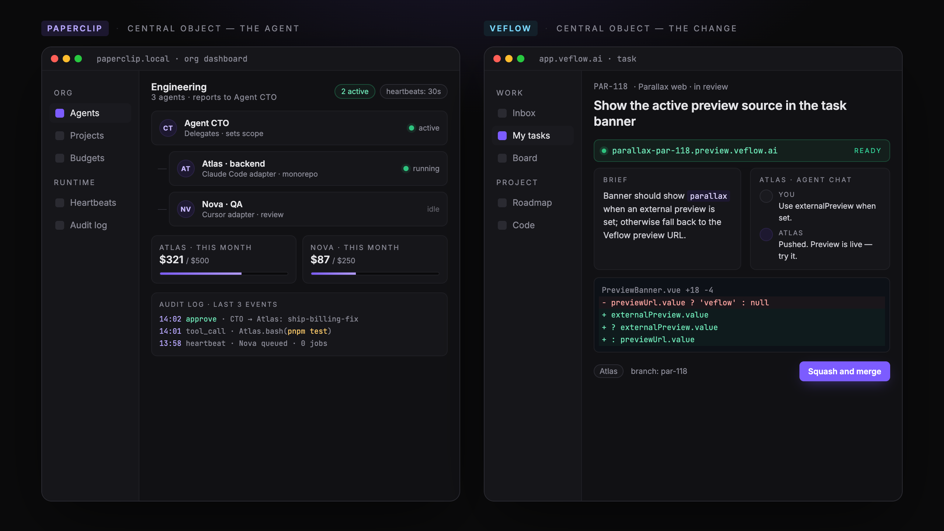Click the Projects sidebar square icon
944x531 pixels.
coord(60,136)
